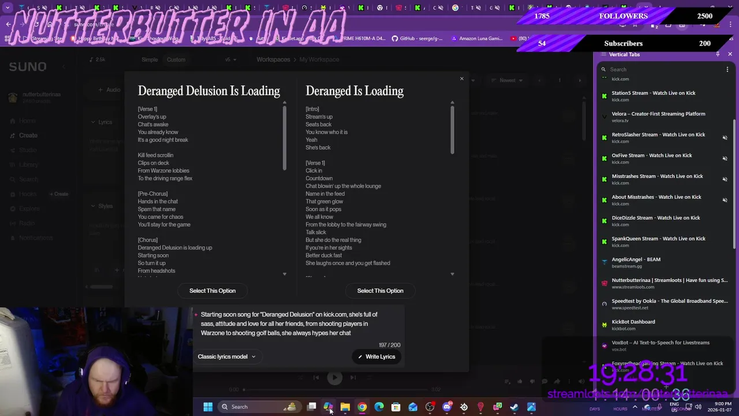Viewport: 739px width, 416px height.
Task: Open the AngelicAngel BEAM tab
Action: coord(664,262)
